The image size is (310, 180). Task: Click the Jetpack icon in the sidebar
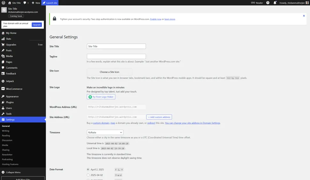pyautogui.click(x=3, y=81)
